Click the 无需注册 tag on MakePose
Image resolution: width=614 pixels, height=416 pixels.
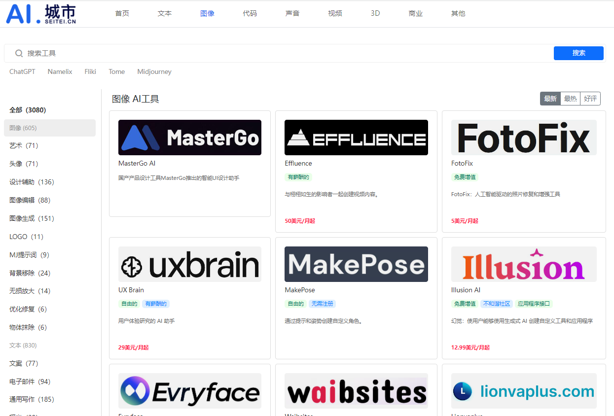click(322, 304)
